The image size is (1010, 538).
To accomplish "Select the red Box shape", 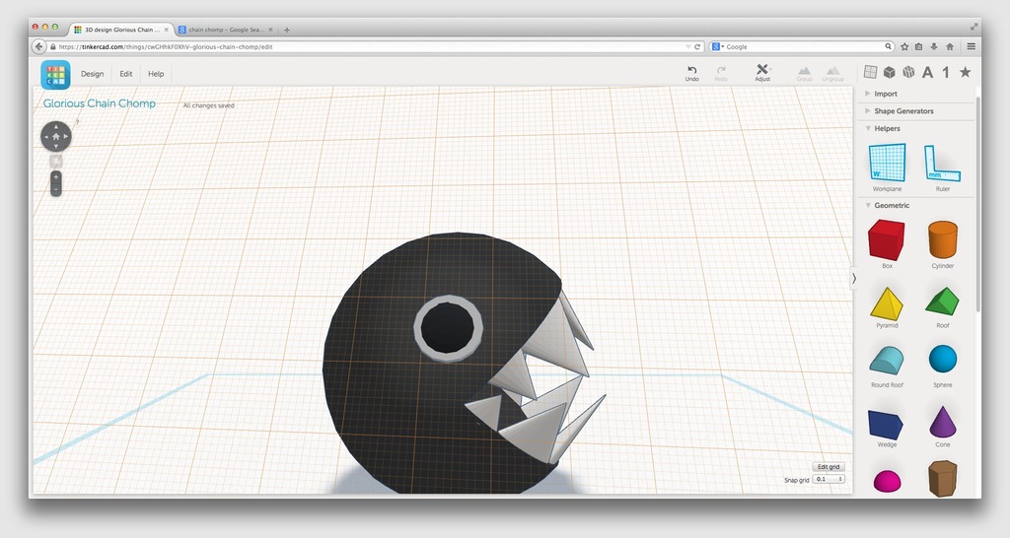I will click(x=887, y=240).
